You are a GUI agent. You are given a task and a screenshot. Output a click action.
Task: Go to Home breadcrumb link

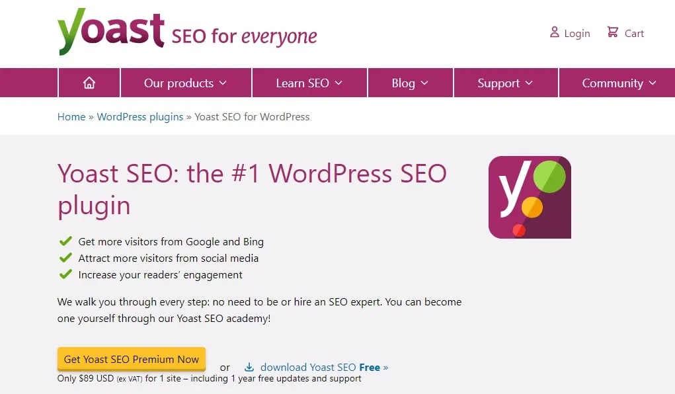tap(71, 117)
